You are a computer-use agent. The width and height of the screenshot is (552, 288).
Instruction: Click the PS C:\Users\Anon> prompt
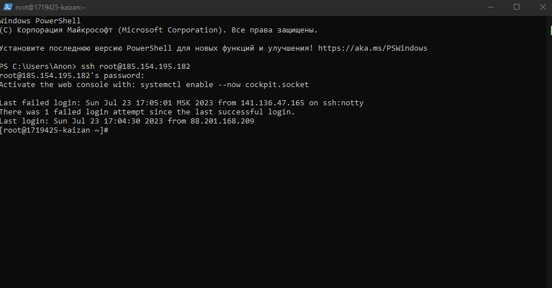tap(38, 67)
